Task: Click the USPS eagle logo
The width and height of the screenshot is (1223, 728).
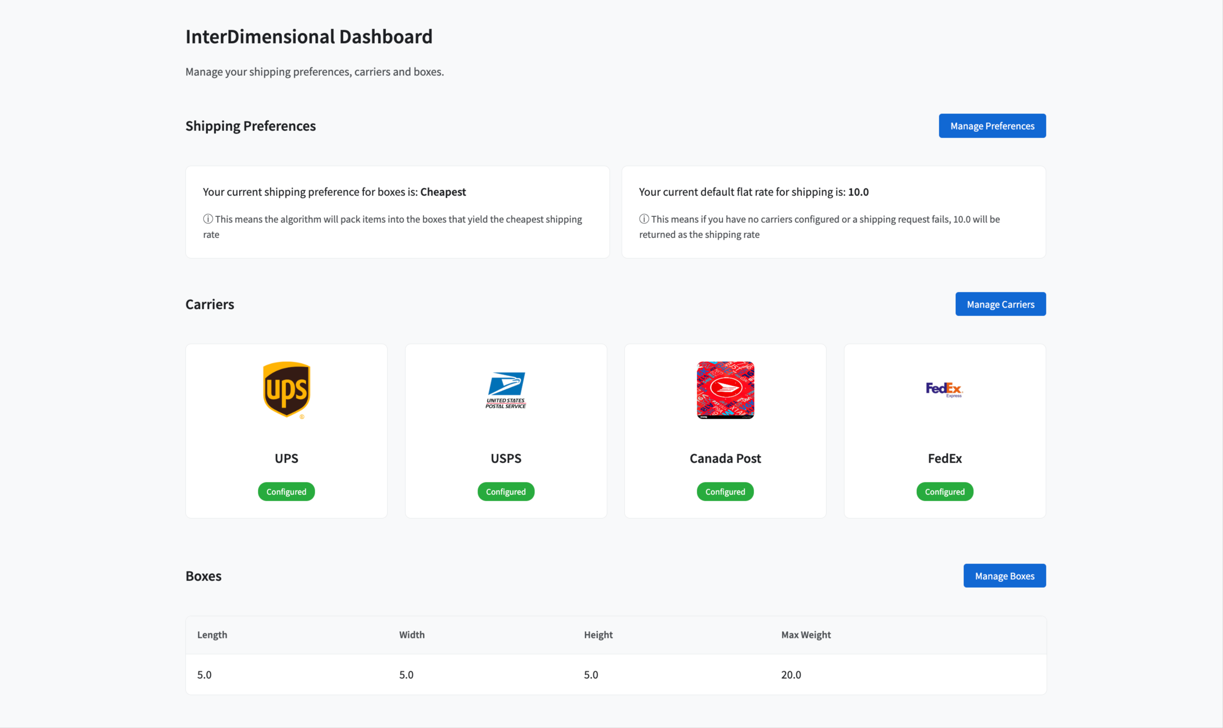Action: tap(506, 390)
